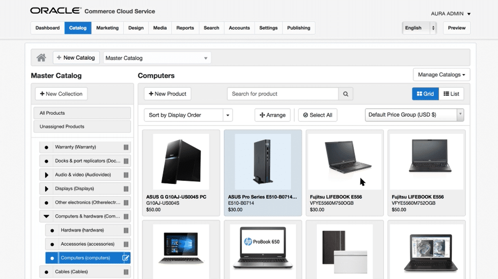Go to catalog home icon
The width and height of the screenshot is (498, 279).
tap(41, 58)
